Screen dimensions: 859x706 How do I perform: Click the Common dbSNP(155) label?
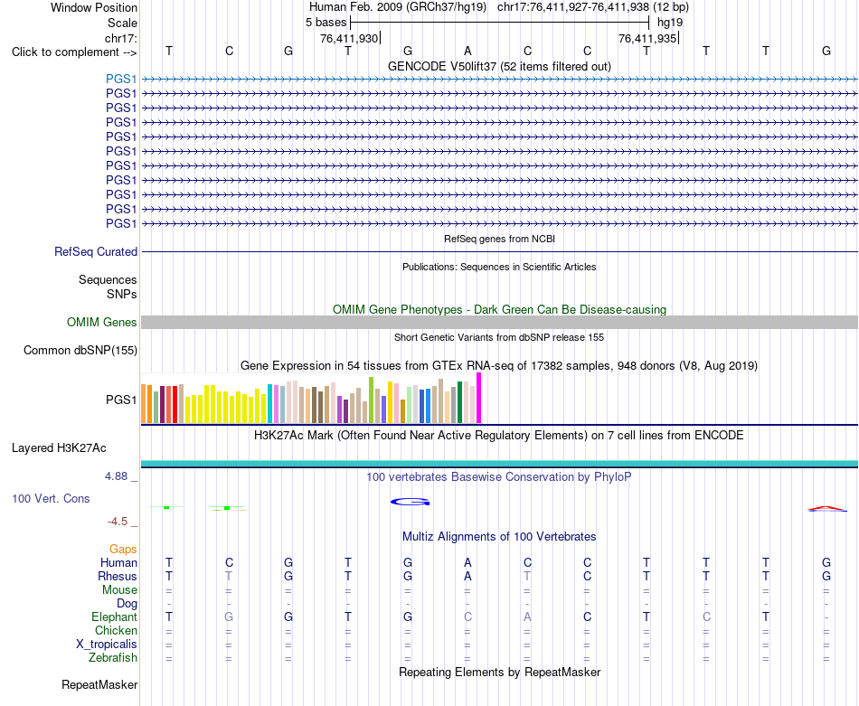pyautogui.click(x=80, y=350)
